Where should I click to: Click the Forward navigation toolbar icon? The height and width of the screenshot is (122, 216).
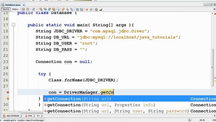(x=34, y=9)
